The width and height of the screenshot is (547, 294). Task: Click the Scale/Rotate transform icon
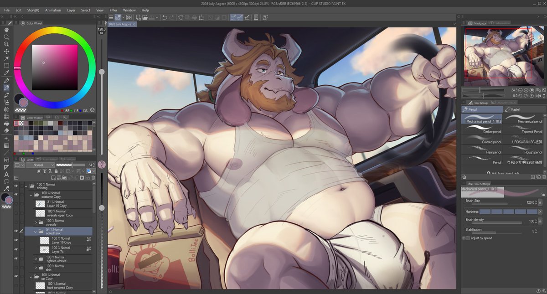pos(201,17)
